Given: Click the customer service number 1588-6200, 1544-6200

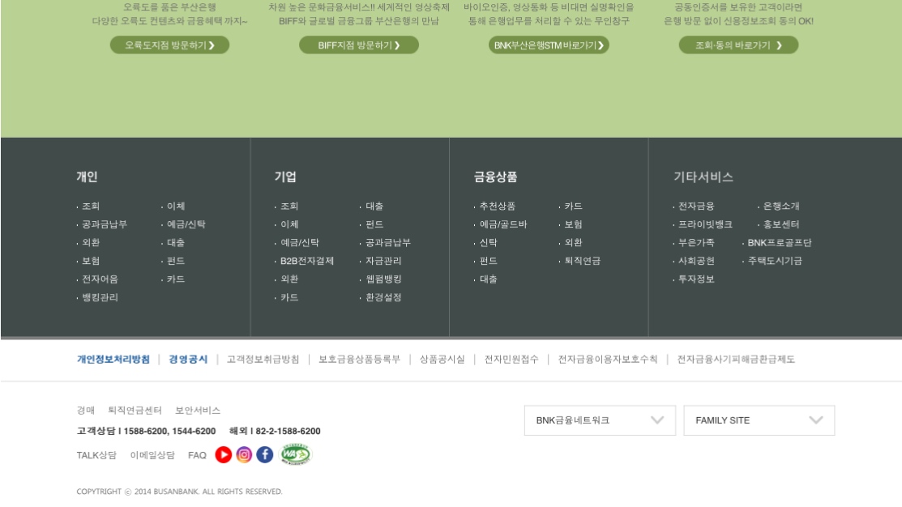Looking at the screenshot, I should point(169,431).
